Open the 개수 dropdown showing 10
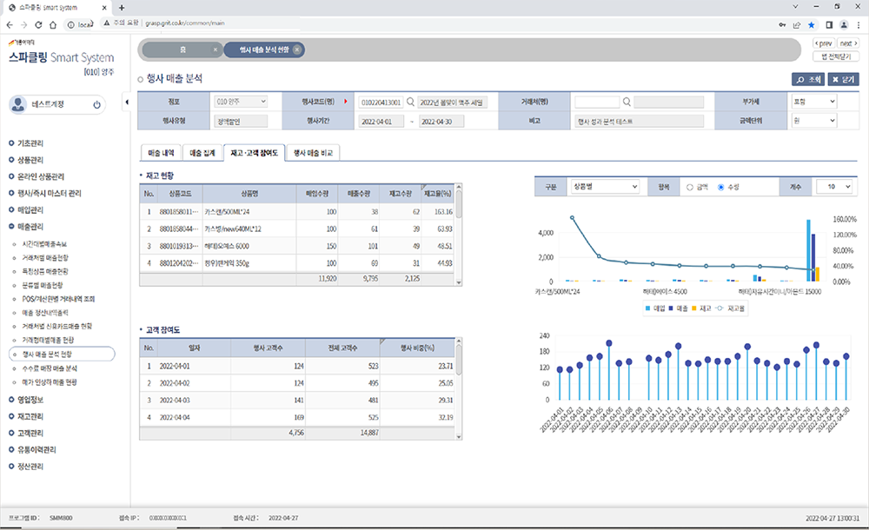Screen dimensions: 869x530 tap(834, 187)
